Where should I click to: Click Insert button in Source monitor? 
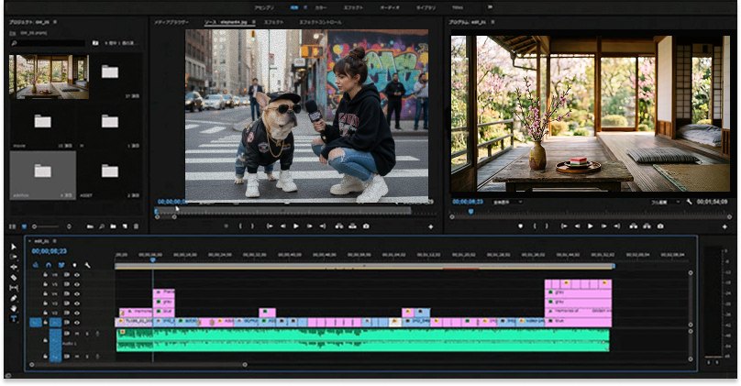coord(338,226)
